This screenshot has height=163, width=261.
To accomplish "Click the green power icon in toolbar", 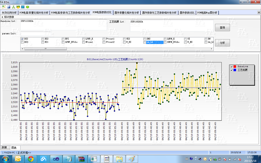I will (27, 7).
